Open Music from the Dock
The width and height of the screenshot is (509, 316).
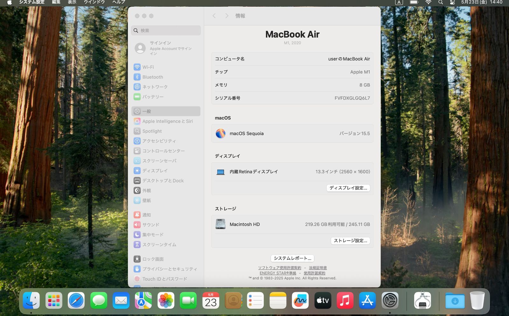[x=345, y=300]
